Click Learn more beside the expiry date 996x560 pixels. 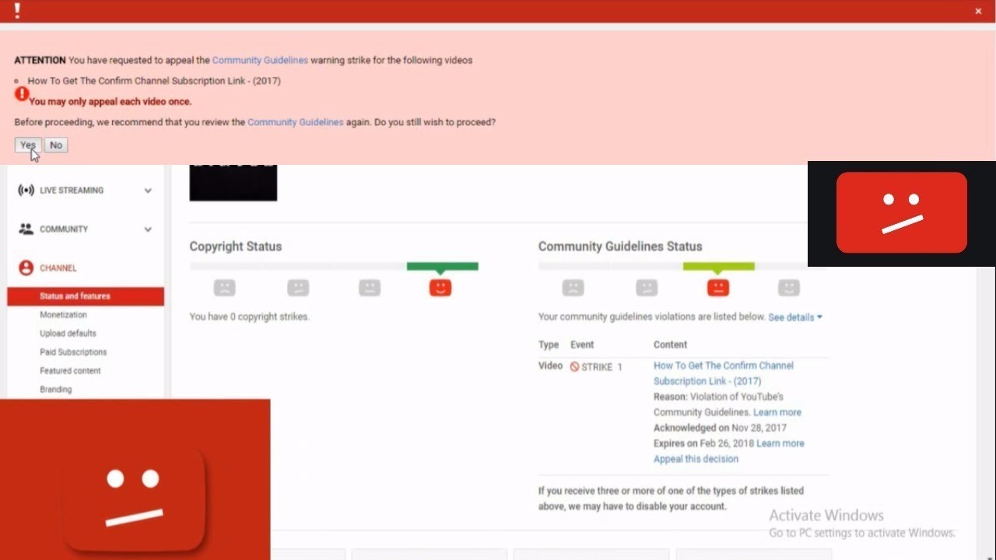point(780,443)
